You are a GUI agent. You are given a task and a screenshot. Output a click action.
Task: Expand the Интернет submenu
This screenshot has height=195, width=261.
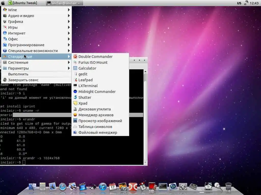tap(36, 33)
